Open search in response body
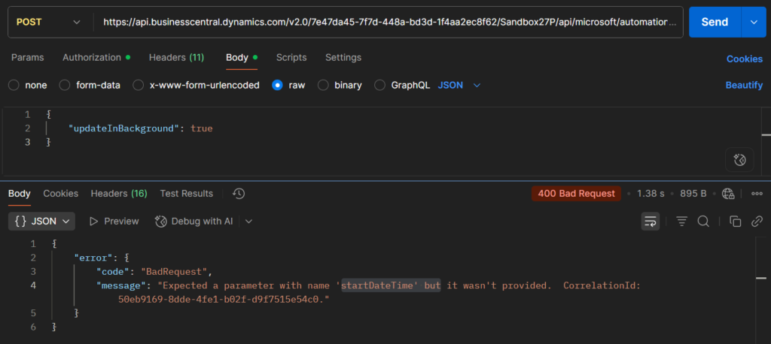Screen dimensions: 771x344 coord(703,221)
